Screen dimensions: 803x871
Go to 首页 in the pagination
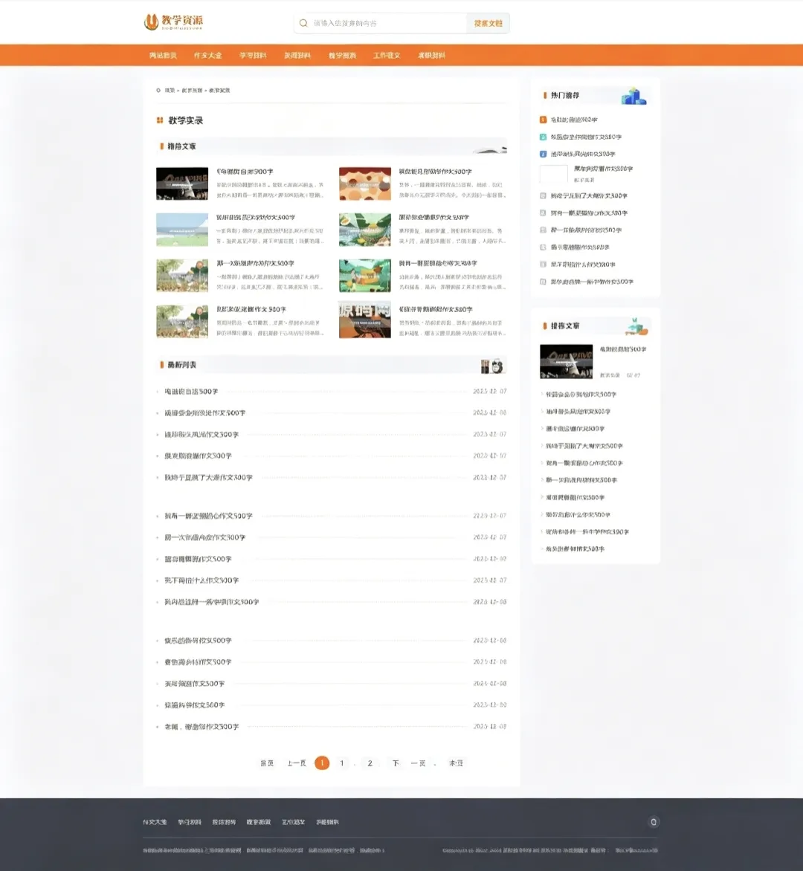pos(267,763)
